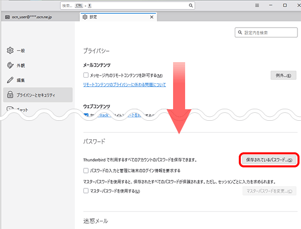Click the mail envelope icon on account tab

click(x=7, y=17)
